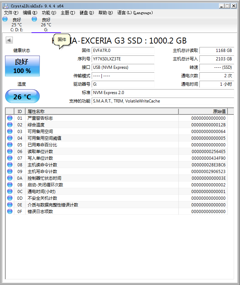Click status orb for 控制器忙状态时间 row
240x285 pixels.
tap(10, 178)
